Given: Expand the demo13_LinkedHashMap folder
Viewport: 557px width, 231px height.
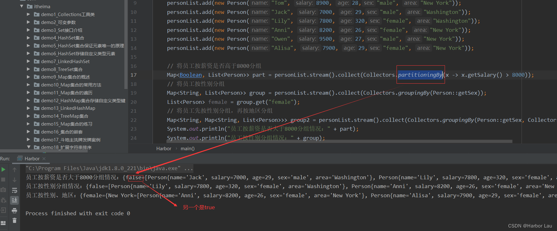Looking at the screenshot, I should pos(28,108).
